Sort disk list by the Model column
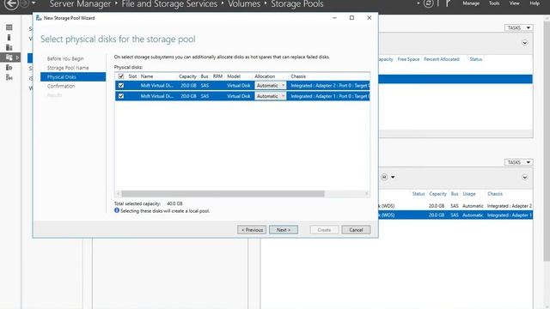 click(234, 76)
